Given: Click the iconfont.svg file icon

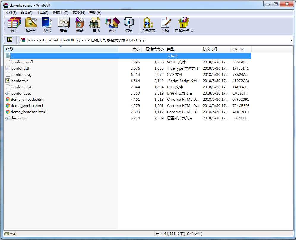Looking at the screenshot, I should (x=7, y=74).
